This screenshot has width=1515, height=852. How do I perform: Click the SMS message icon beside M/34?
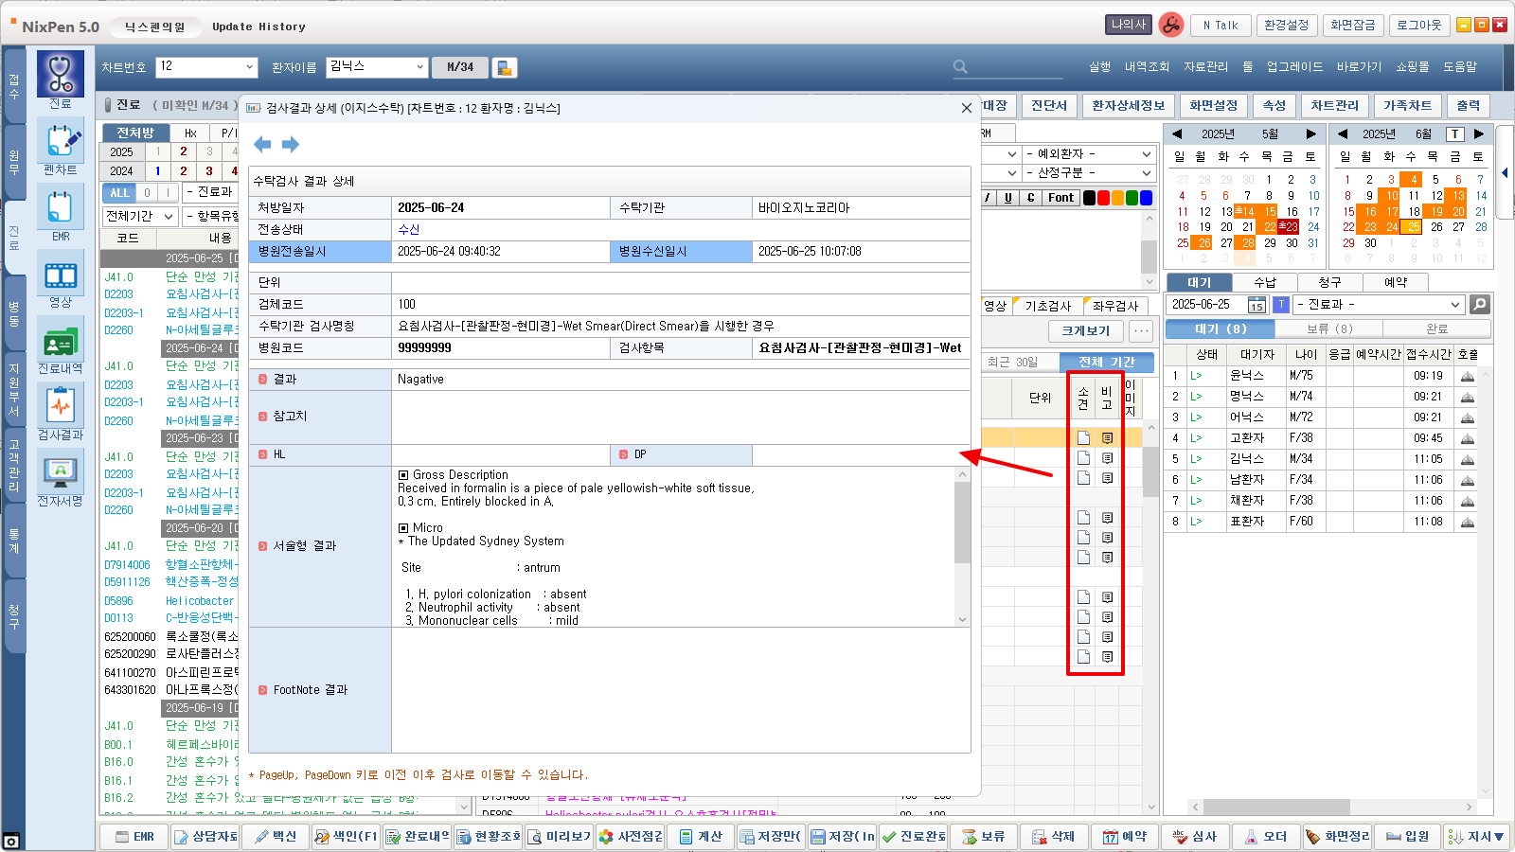(505, 67)
